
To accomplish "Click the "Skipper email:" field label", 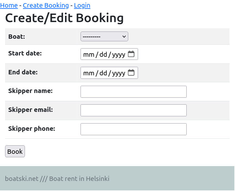I will click(30, 110).
